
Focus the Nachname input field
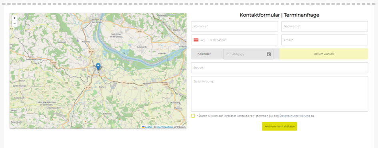pyautogui.click(x=324, y=26)
